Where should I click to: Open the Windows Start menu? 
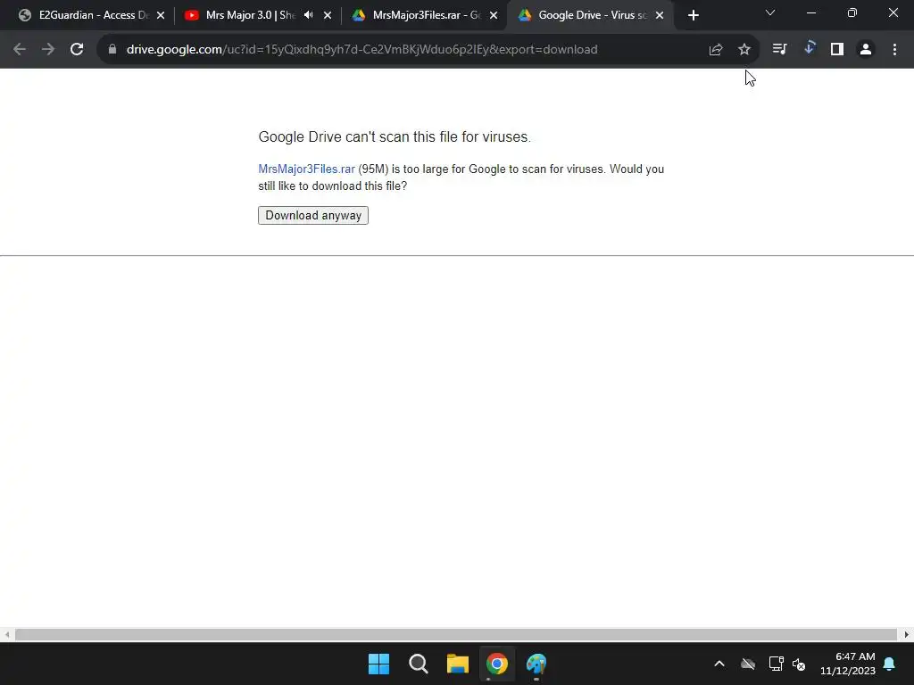[x=378, y=664]
